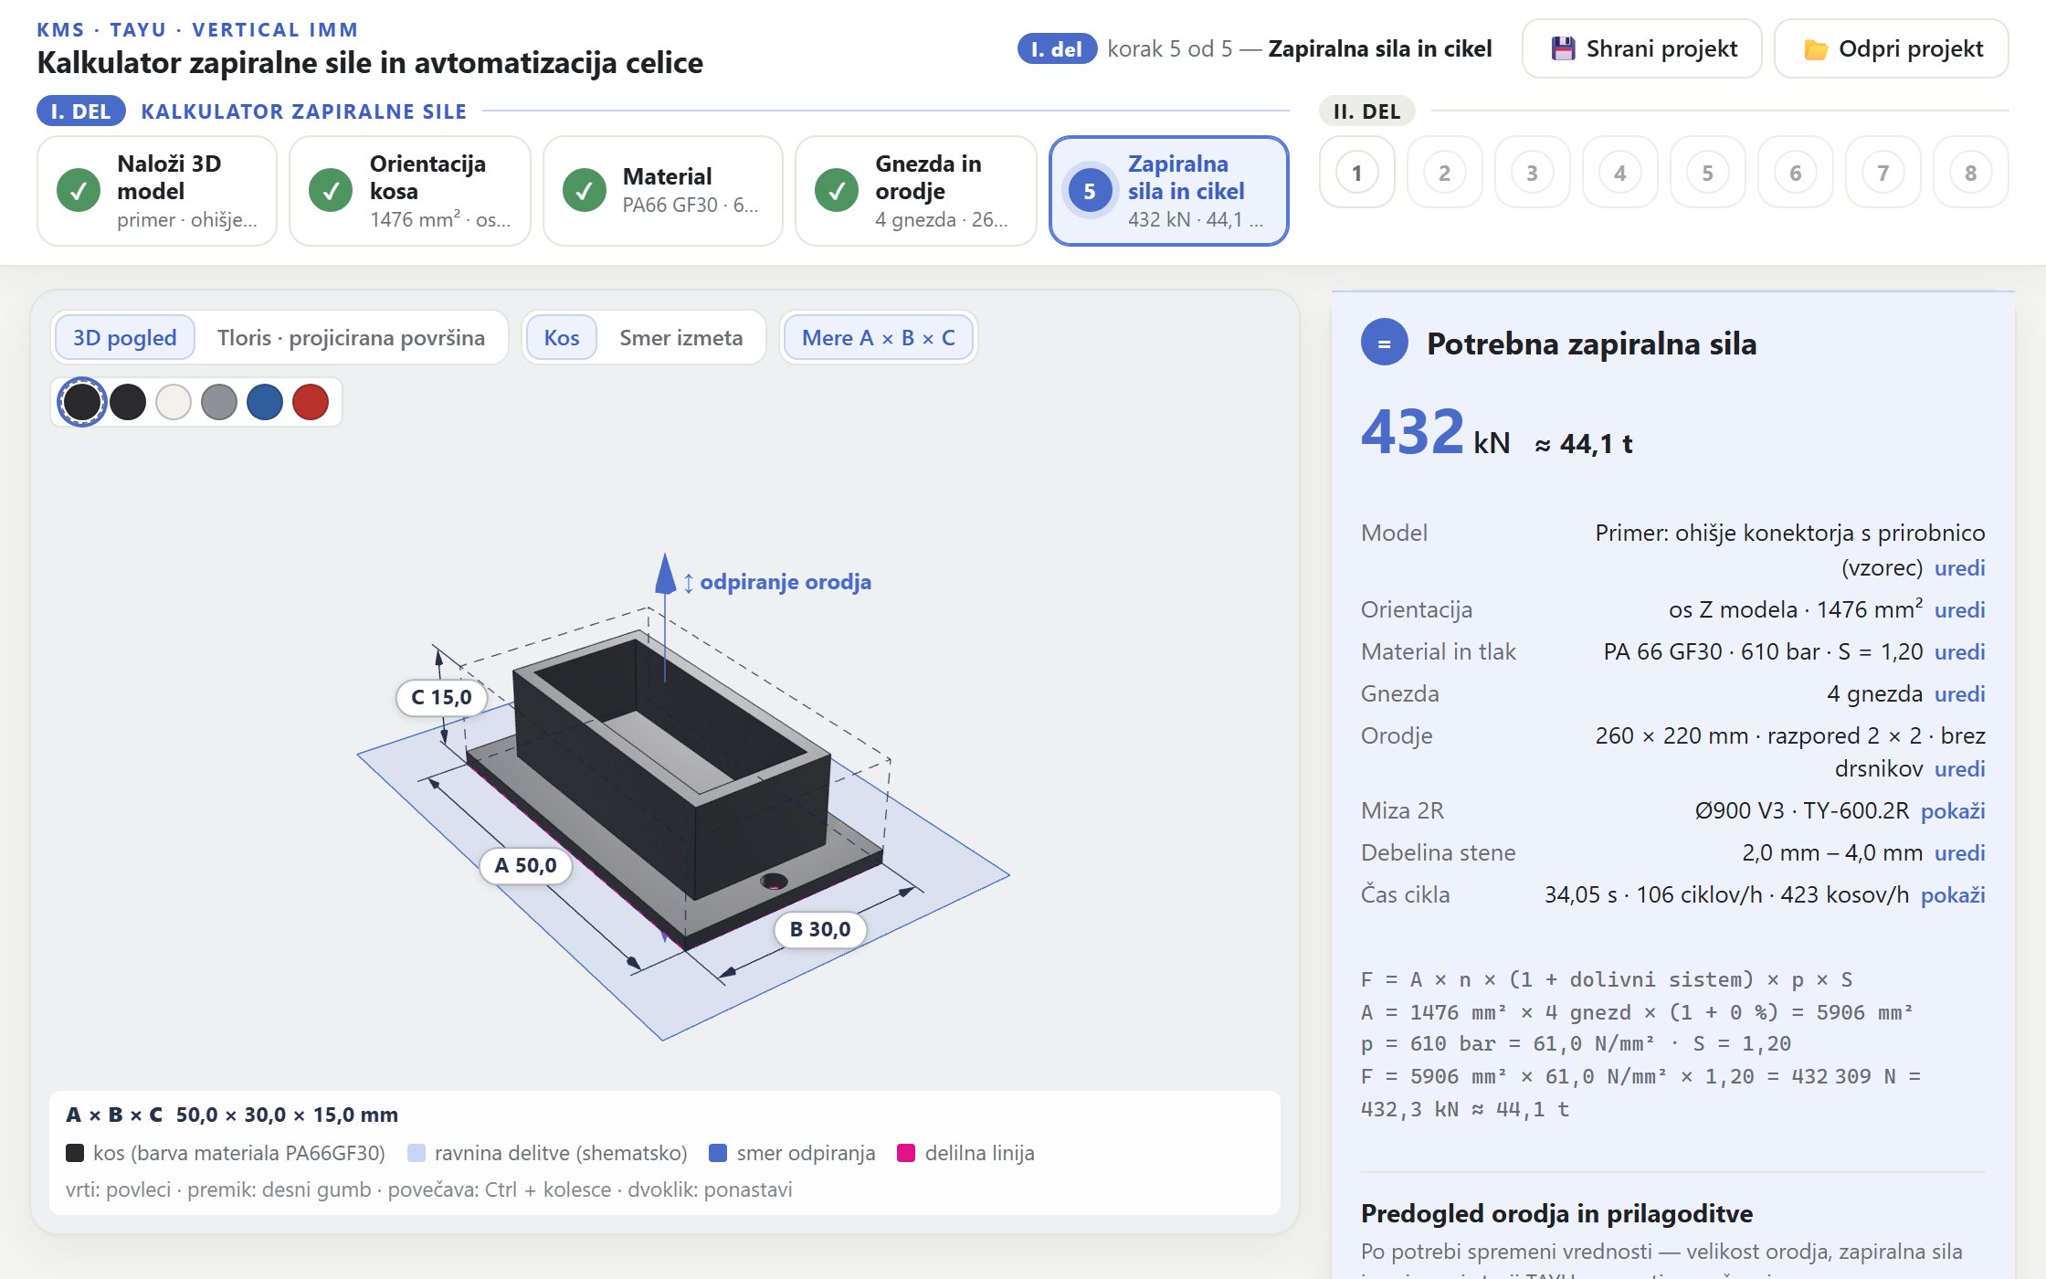2046x1279 pixels.
Task: Open the Material step card
Action: [663, 191]
